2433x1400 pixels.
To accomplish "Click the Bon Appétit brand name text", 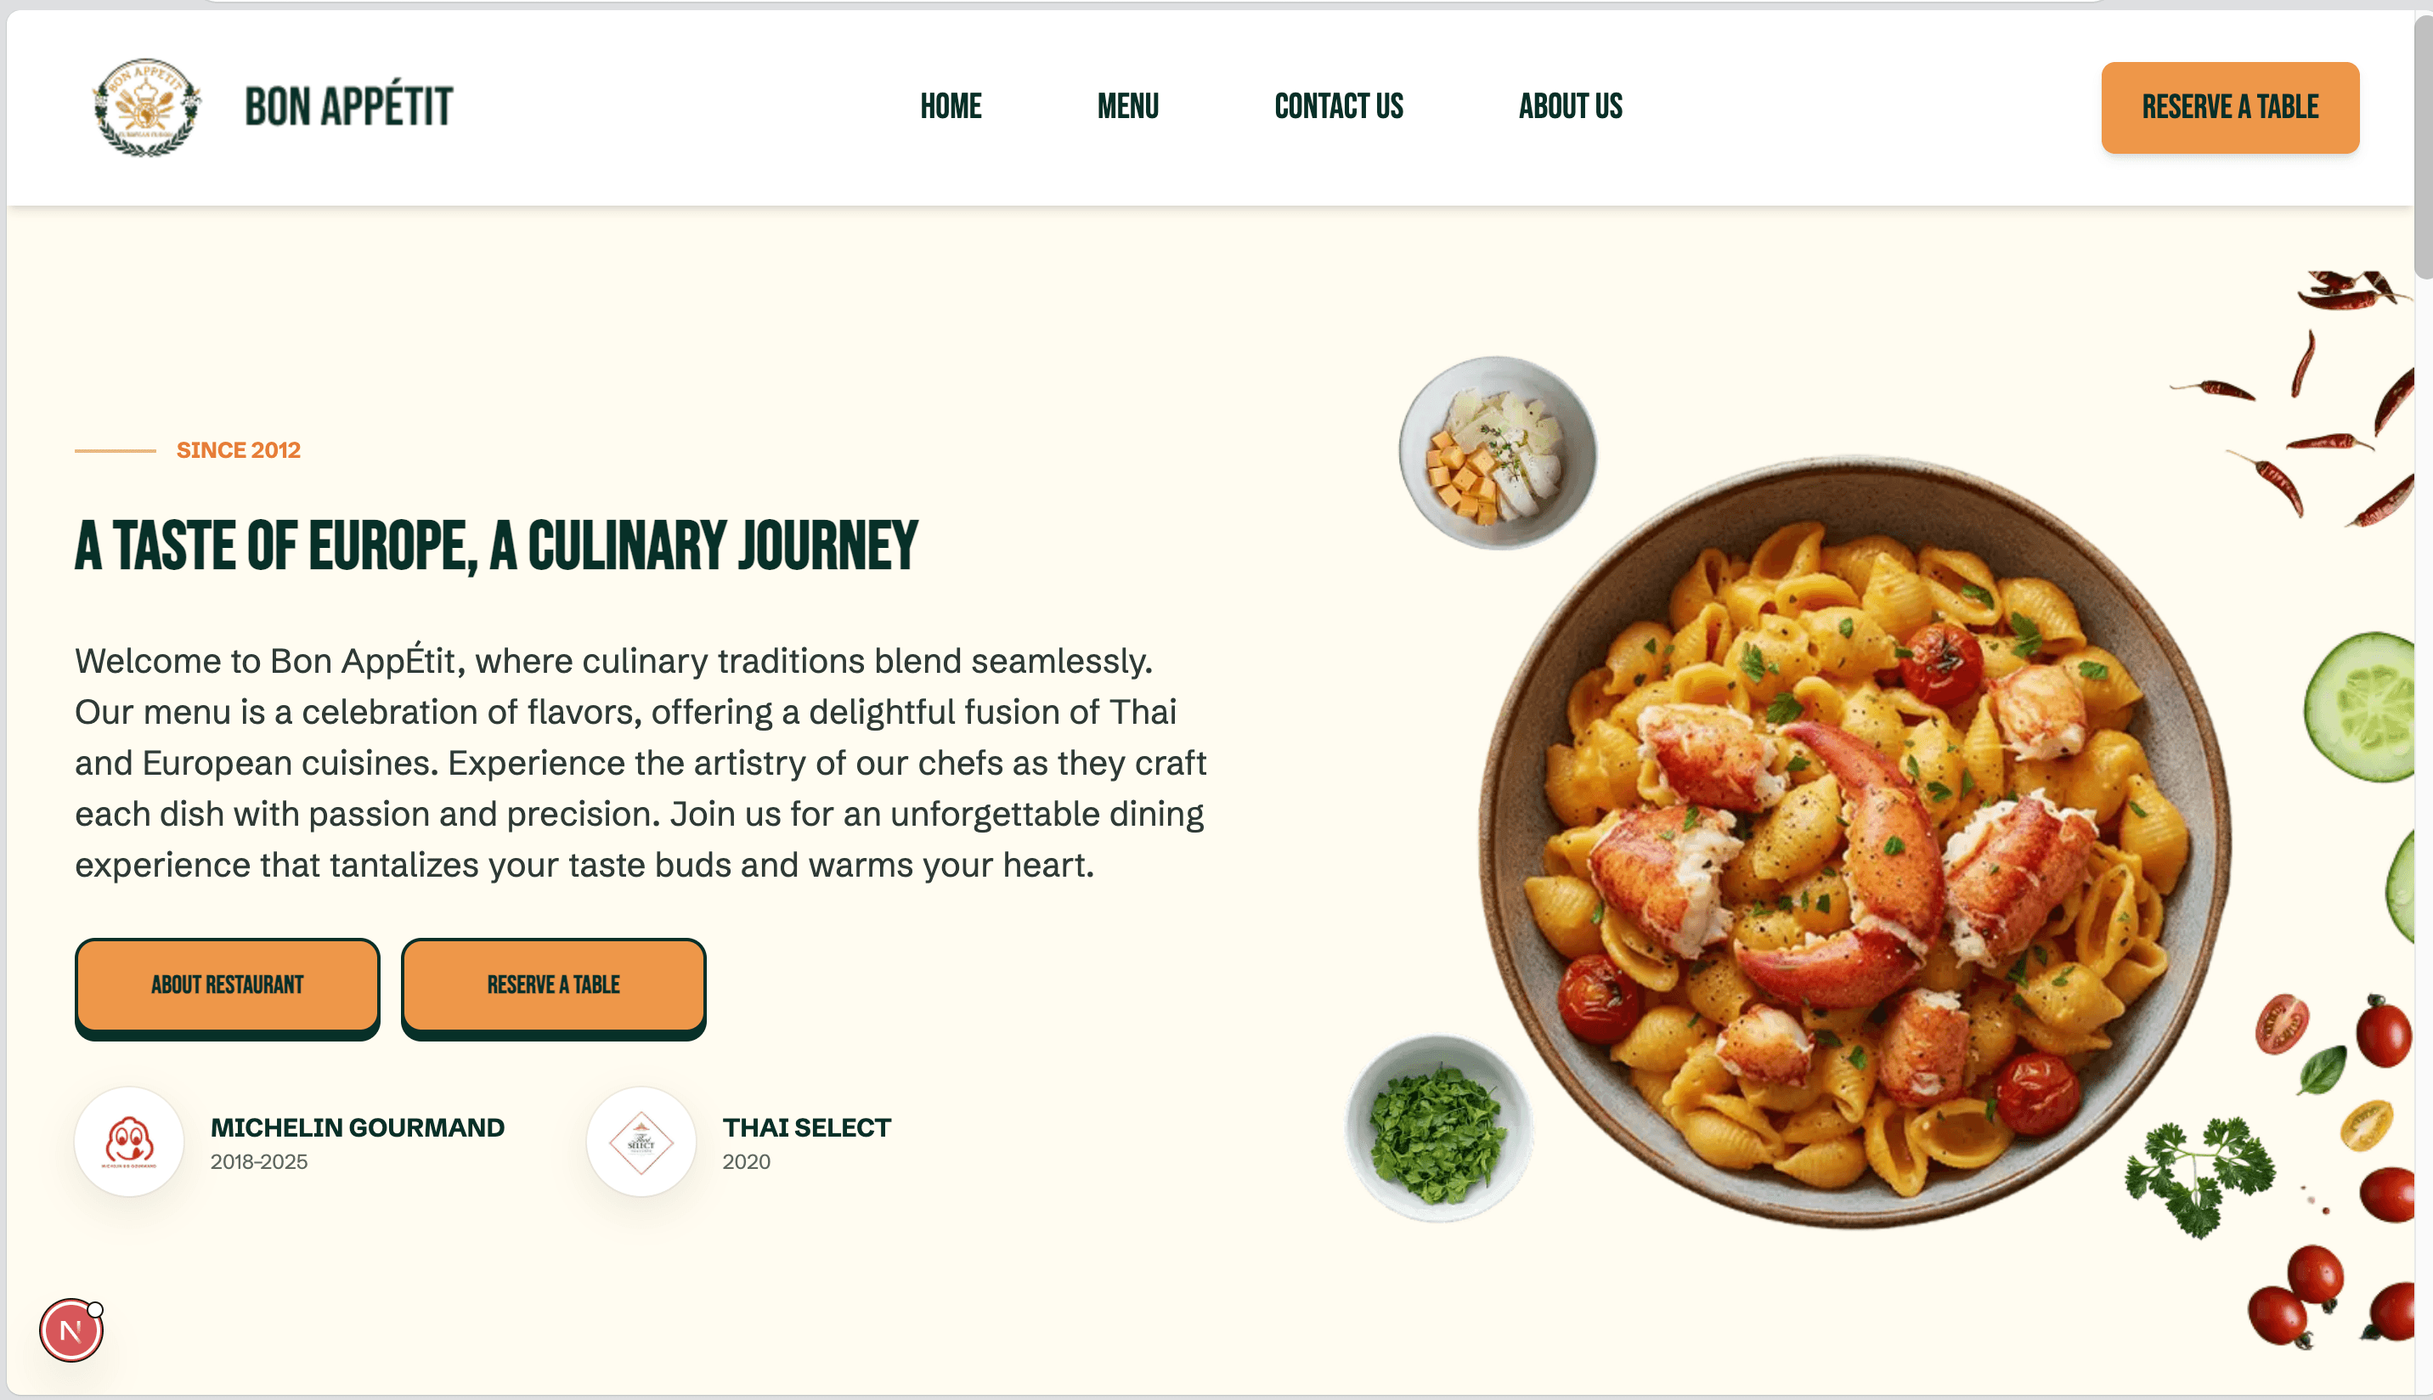I will click(x=348, y=106).
